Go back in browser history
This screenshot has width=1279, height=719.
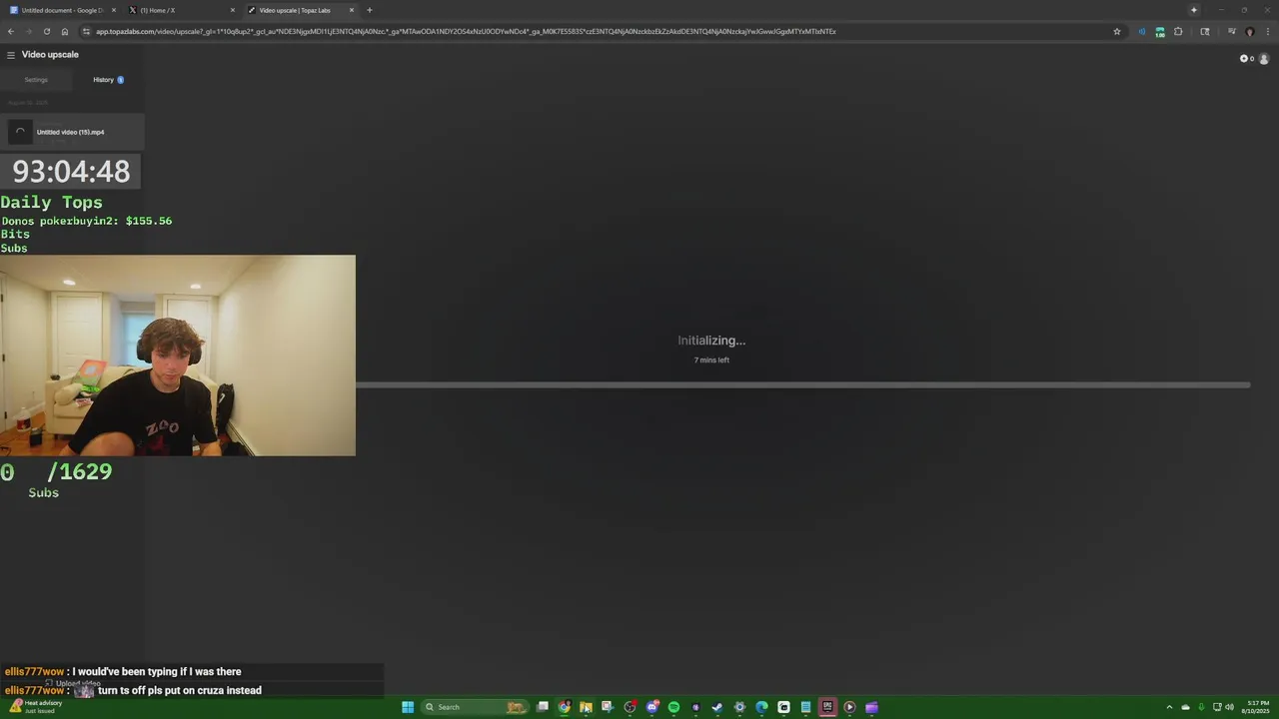[x=11, y=31]
